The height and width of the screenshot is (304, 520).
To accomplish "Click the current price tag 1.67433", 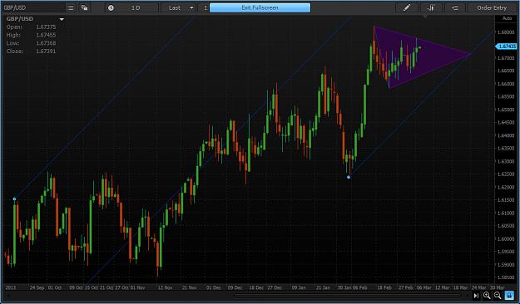I will [x=506, y=47].
